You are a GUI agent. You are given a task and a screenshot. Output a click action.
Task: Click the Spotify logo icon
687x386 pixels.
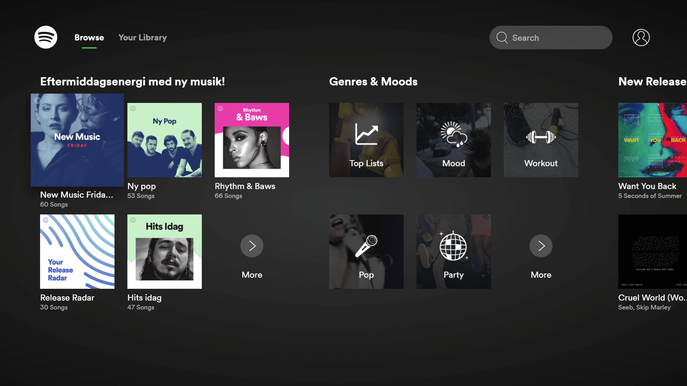pyautogui.click(x=46, y=37)
